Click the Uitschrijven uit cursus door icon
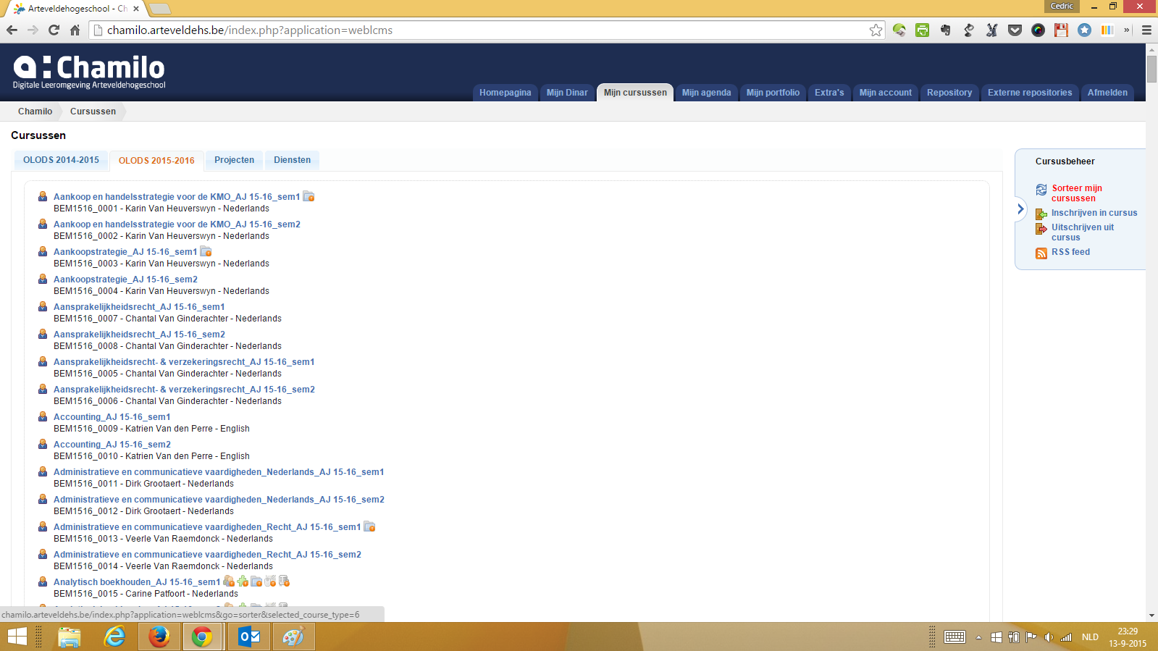 [x=1041, y=229]
